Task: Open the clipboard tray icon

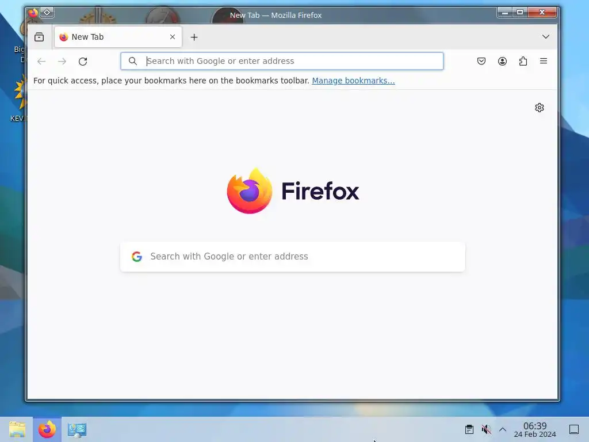Action: click(469, 429)
